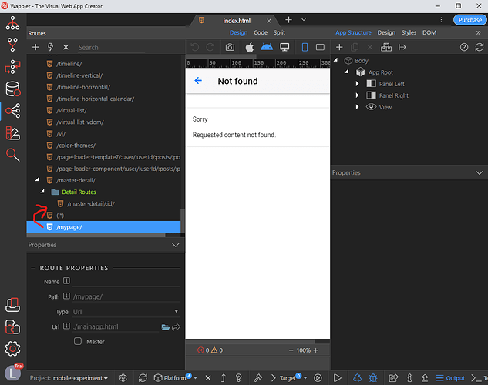The width and height of the screenshot is (488, 385).
Task: Browse for Url file with folder icon
Action: pyautogui.click(x=165, y=327)
